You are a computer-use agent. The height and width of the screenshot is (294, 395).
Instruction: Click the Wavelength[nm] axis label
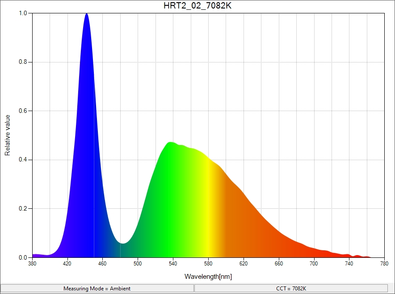pos(208,277)
